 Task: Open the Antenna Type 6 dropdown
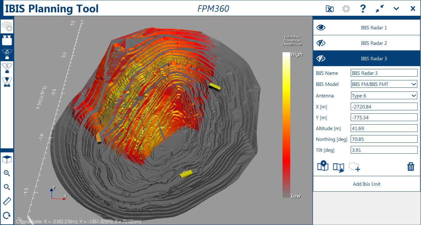[x=384, y=96]
